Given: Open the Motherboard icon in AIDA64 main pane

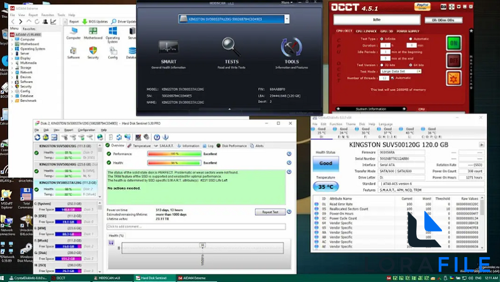Looking at the screenshot, I should coord(92,34).
